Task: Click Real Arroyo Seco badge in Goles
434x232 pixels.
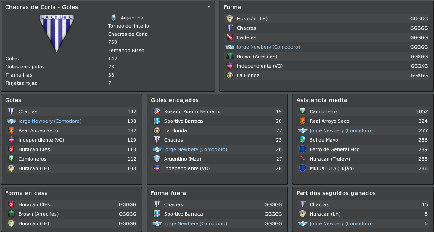Action: pyautogui.click(x=11, y=130)
